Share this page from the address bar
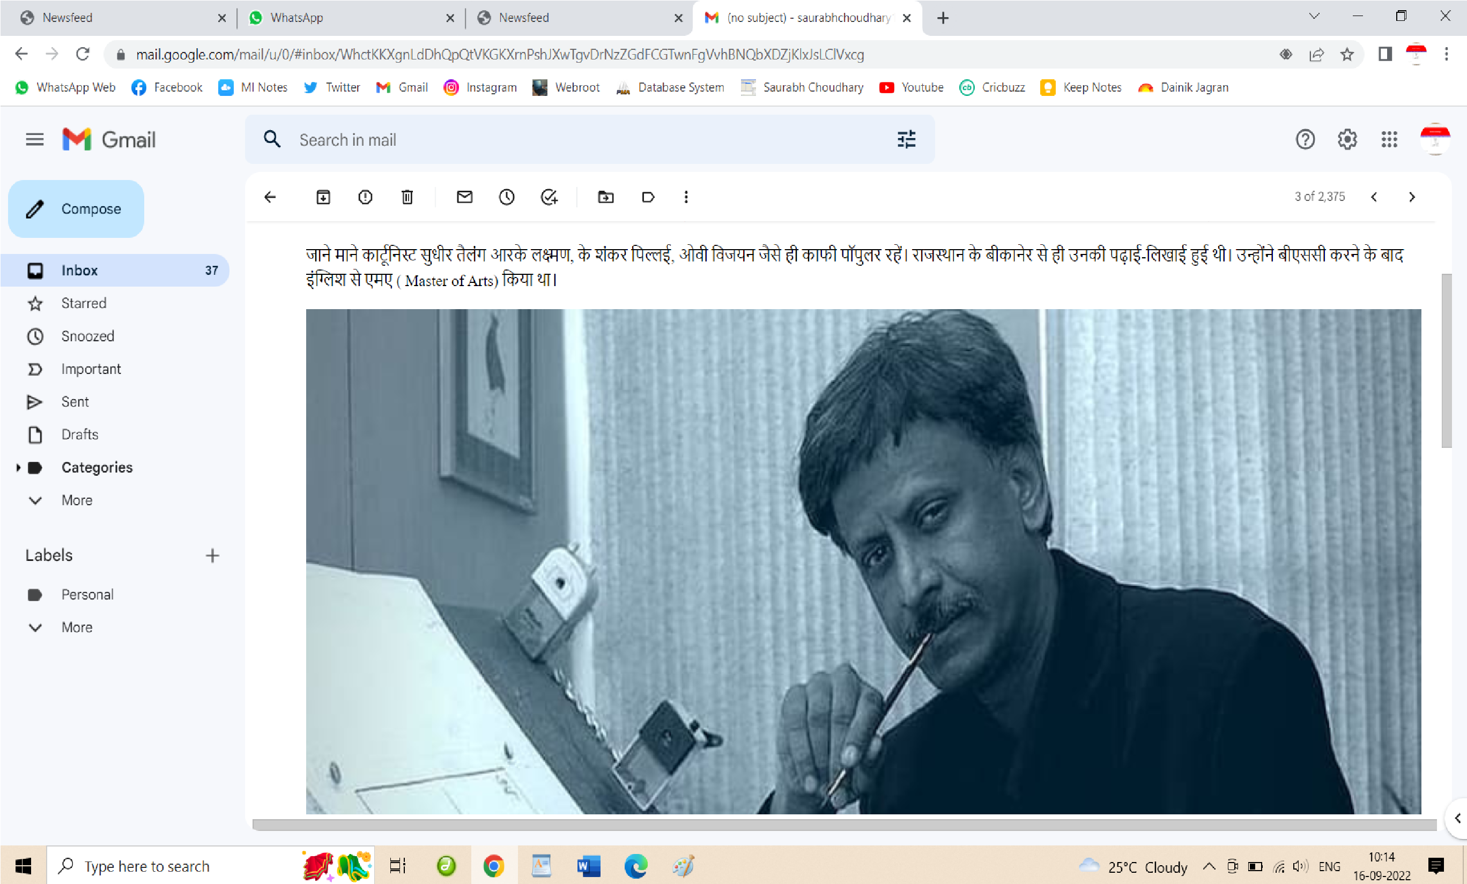 click(x=1316, y=54)
